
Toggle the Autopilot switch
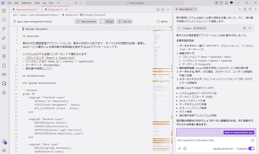[251, 149]
